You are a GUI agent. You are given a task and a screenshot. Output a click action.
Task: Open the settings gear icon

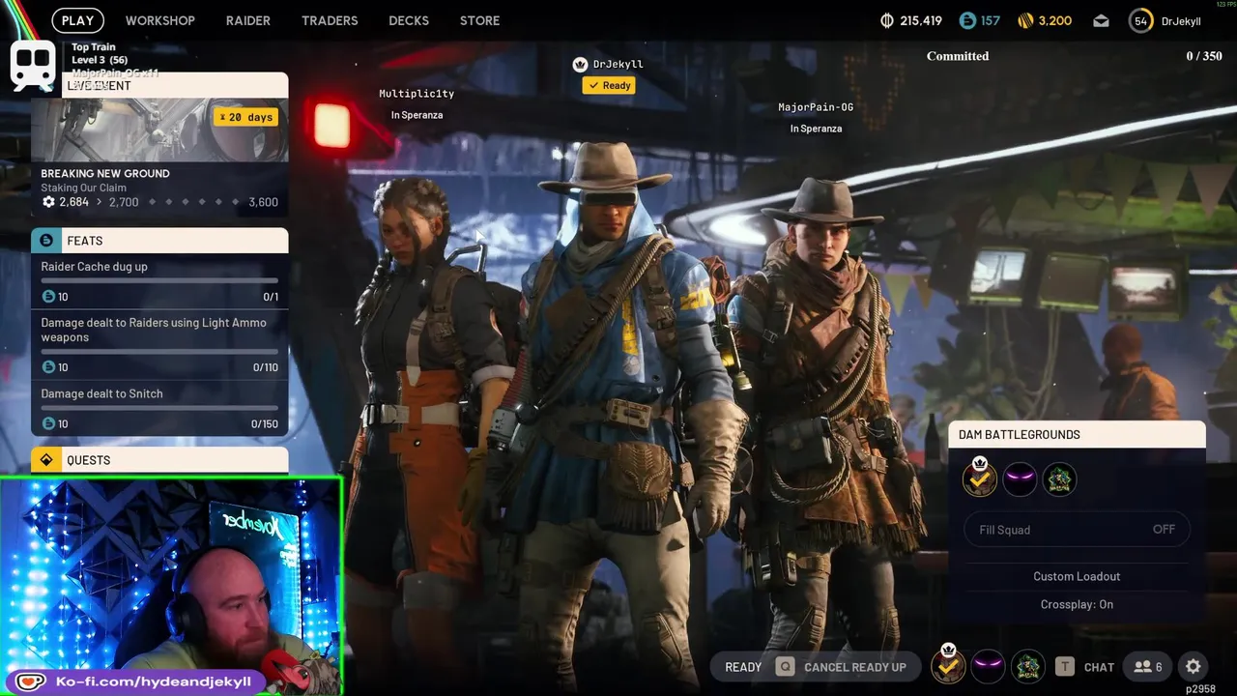tap(1194, 667)
